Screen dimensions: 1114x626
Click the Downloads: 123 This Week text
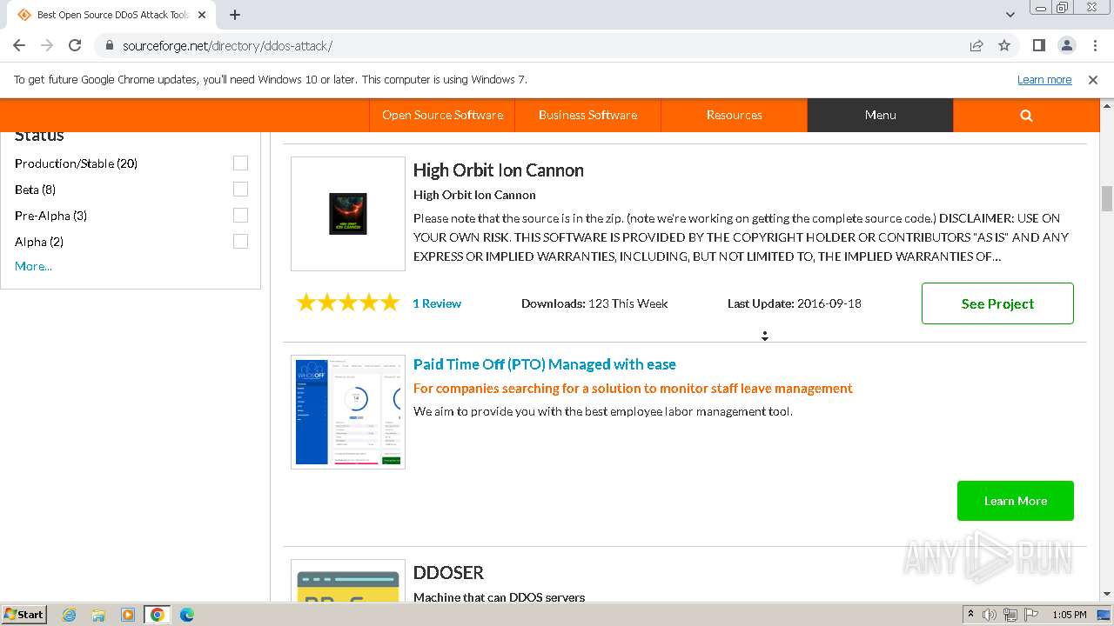594,303
